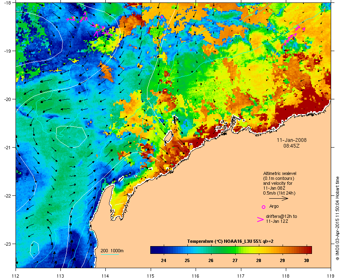Image resolution: width=343 pixels, height=278 pixels.
Task: Click the '11-Jan 08Z' legend line
Action: tap(274, 188)
